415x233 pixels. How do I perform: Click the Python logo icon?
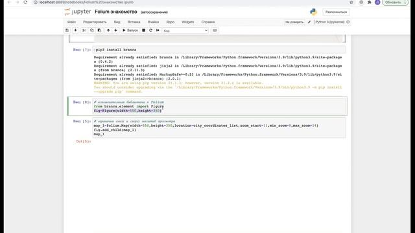[x=314, y=12]
